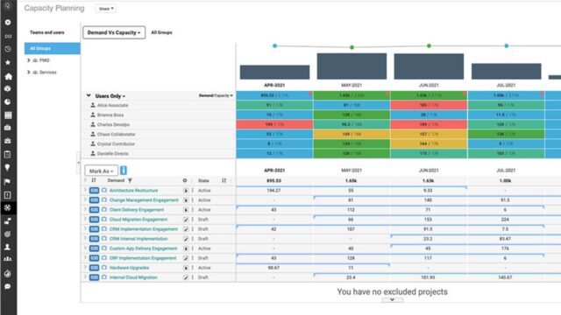Click the red APR-2021 cell for Charles Develops

(274, 124)
